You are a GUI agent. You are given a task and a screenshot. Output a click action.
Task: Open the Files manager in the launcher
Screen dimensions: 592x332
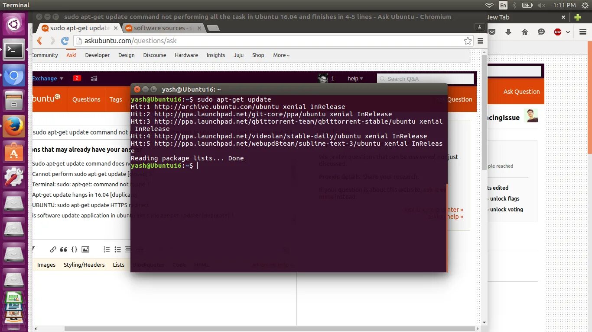click(14, 101)
